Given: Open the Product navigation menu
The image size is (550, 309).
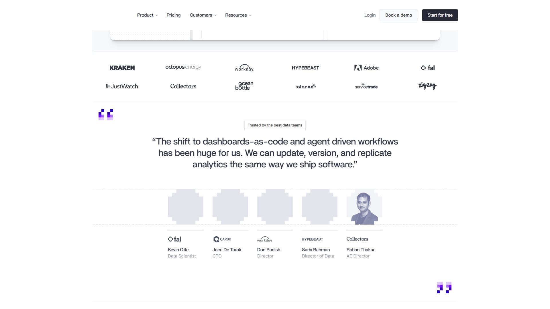Looking at the screenshot, I should [x=147, y=15].
